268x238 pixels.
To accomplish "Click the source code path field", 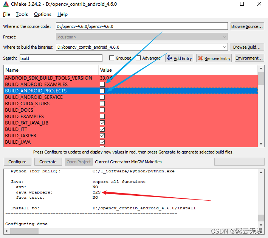I will (x=142, y=26).
